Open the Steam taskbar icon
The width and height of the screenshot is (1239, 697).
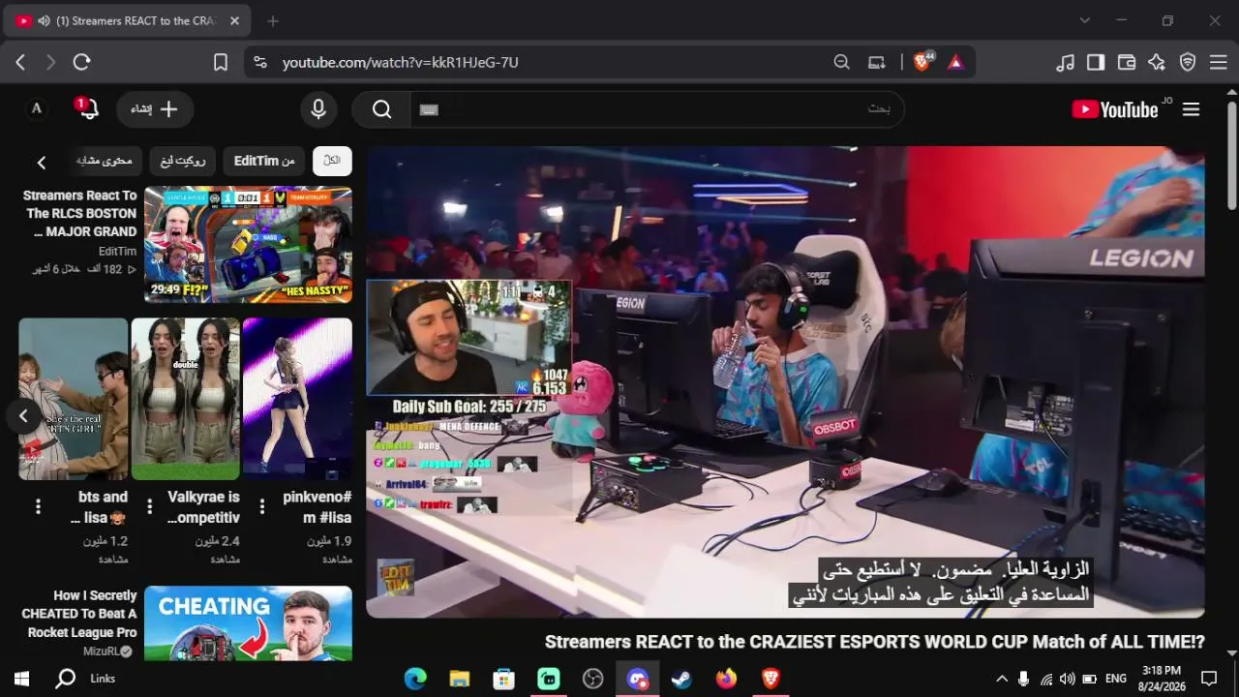click(x=681, y=679)
